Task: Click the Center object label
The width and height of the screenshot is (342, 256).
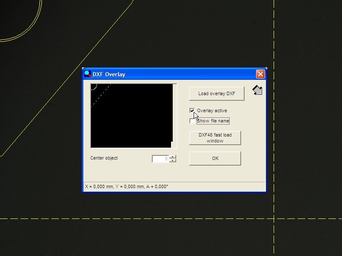Action: (x=104, y=158)
